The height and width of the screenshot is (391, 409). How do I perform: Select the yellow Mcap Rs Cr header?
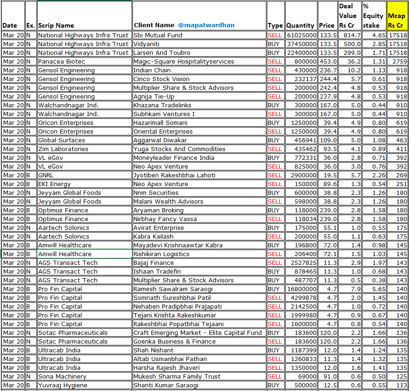coord(397,16)
